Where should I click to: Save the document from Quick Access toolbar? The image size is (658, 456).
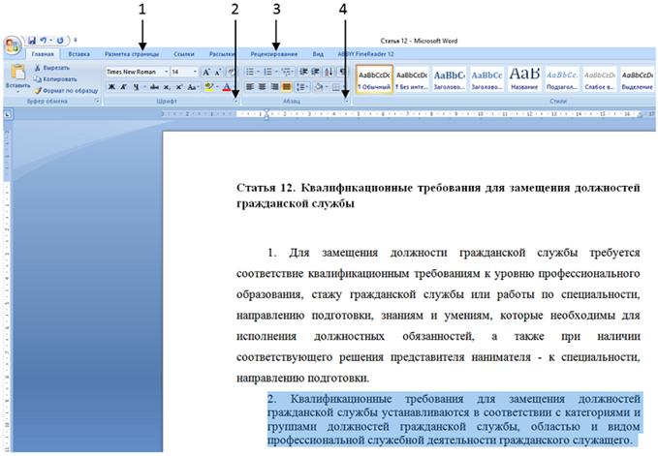coord(32,41)
